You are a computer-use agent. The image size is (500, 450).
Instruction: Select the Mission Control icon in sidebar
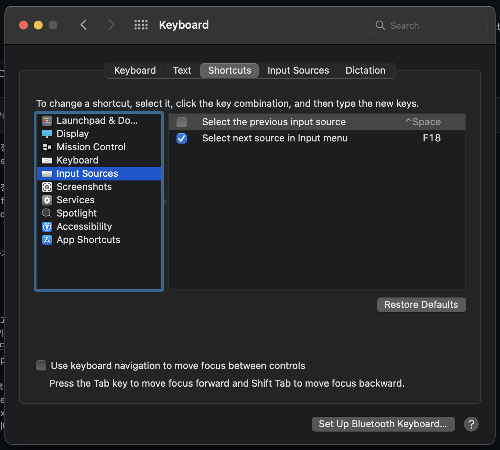pyautogui.click(x=47, y=147)
